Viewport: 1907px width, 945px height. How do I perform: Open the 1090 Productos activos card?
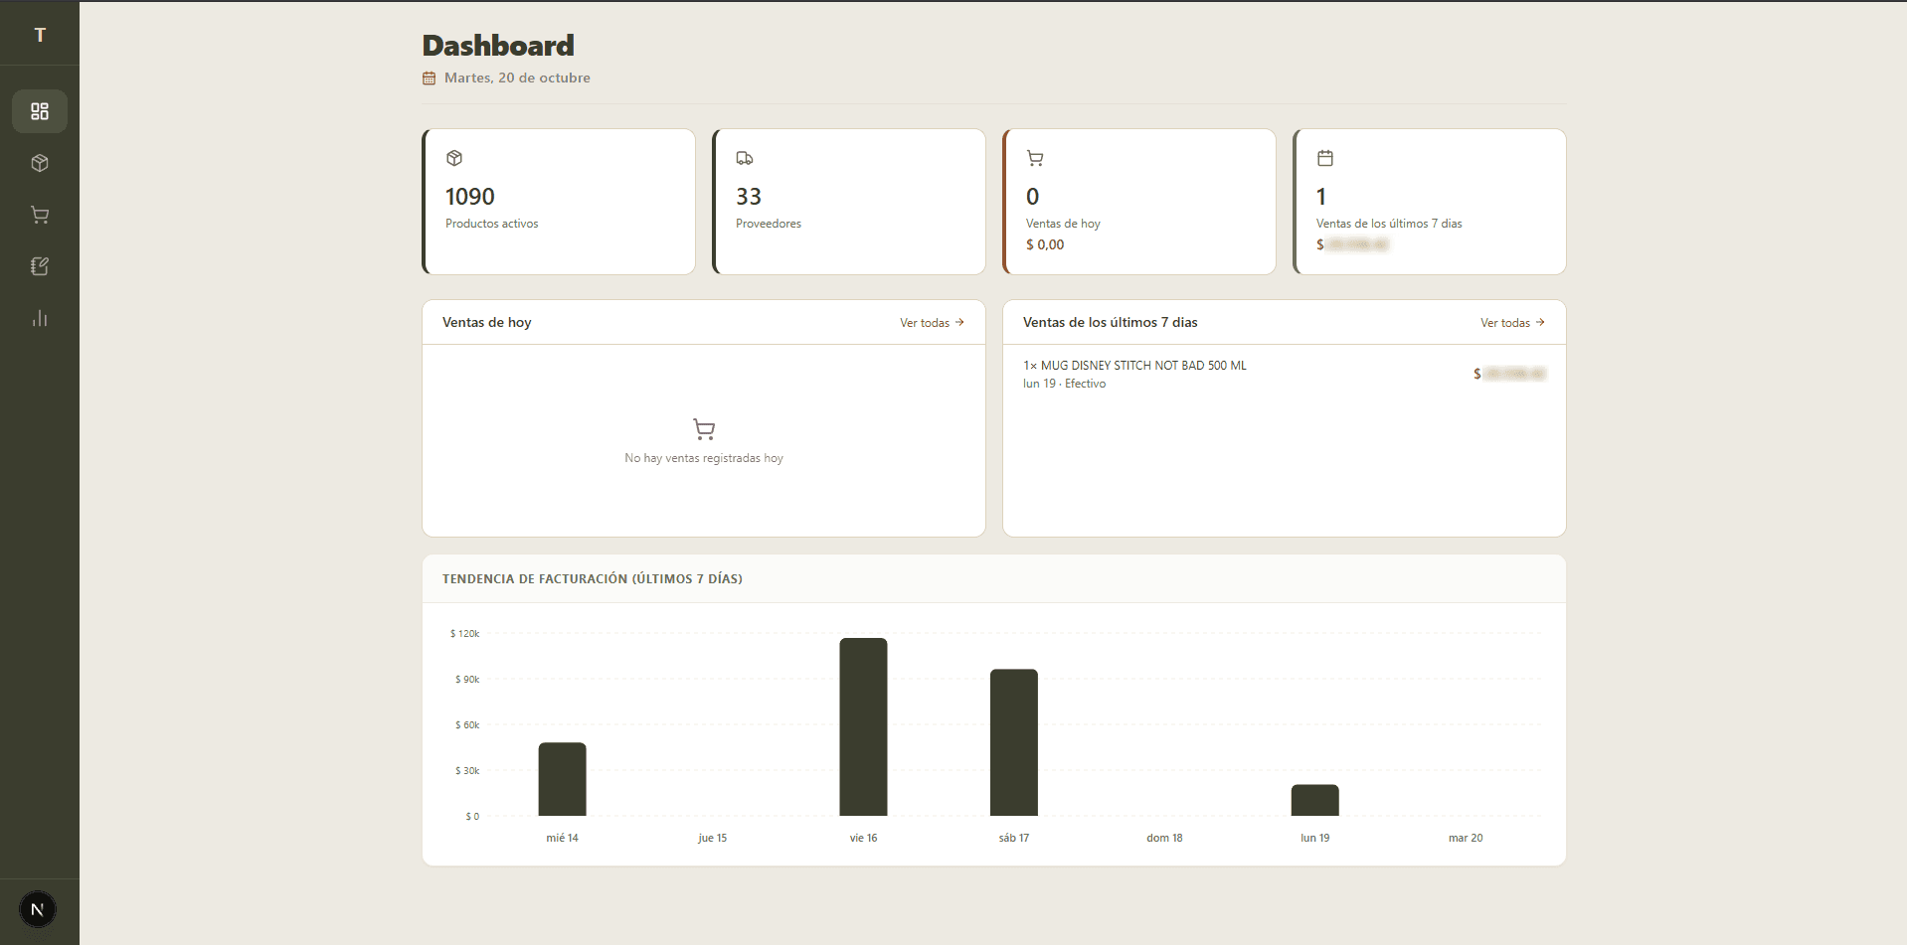559,202
